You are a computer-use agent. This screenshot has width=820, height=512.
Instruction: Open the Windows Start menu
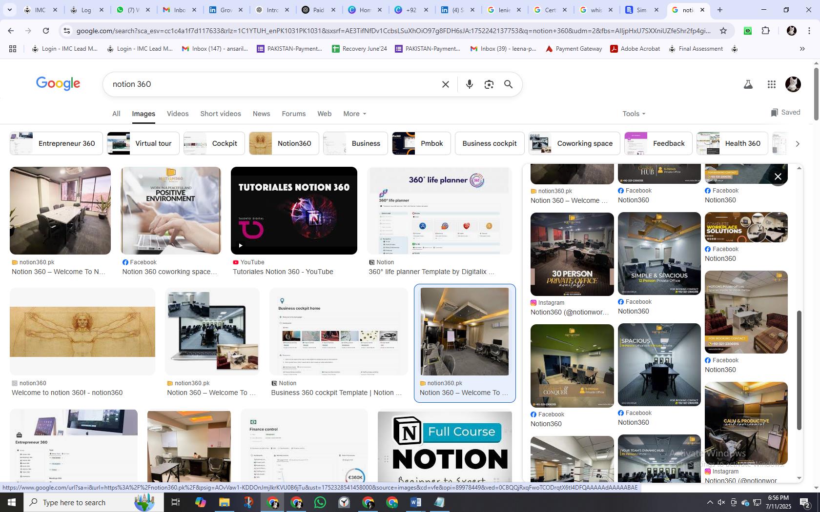[x=12, y=502]
